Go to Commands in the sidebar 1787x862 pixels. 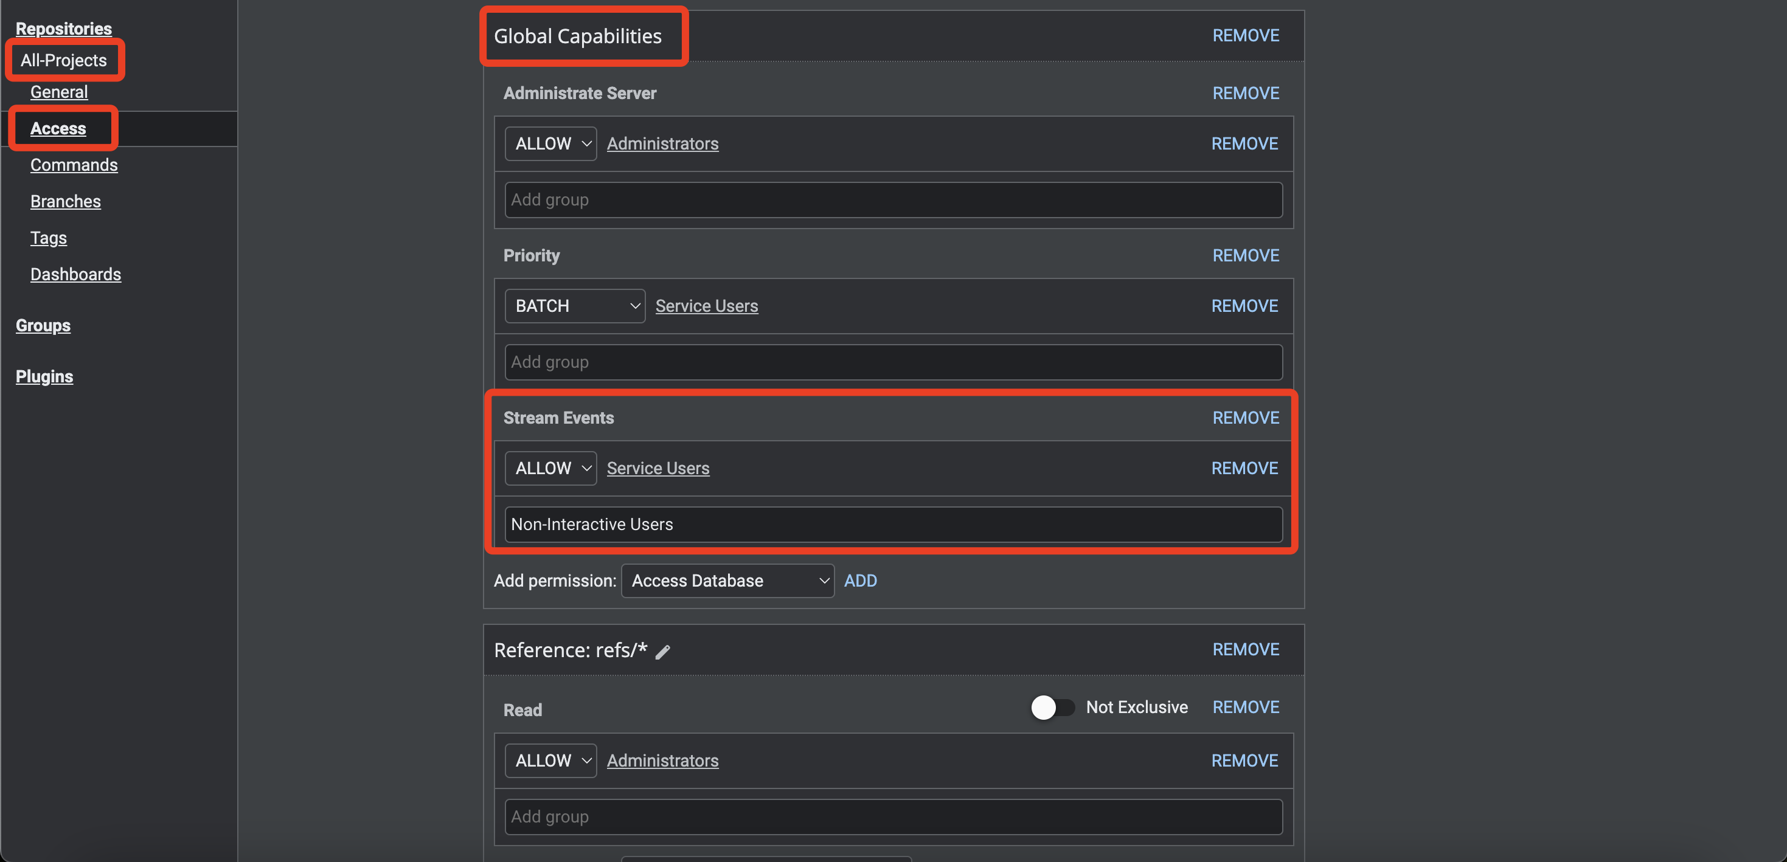pos(74,165)
